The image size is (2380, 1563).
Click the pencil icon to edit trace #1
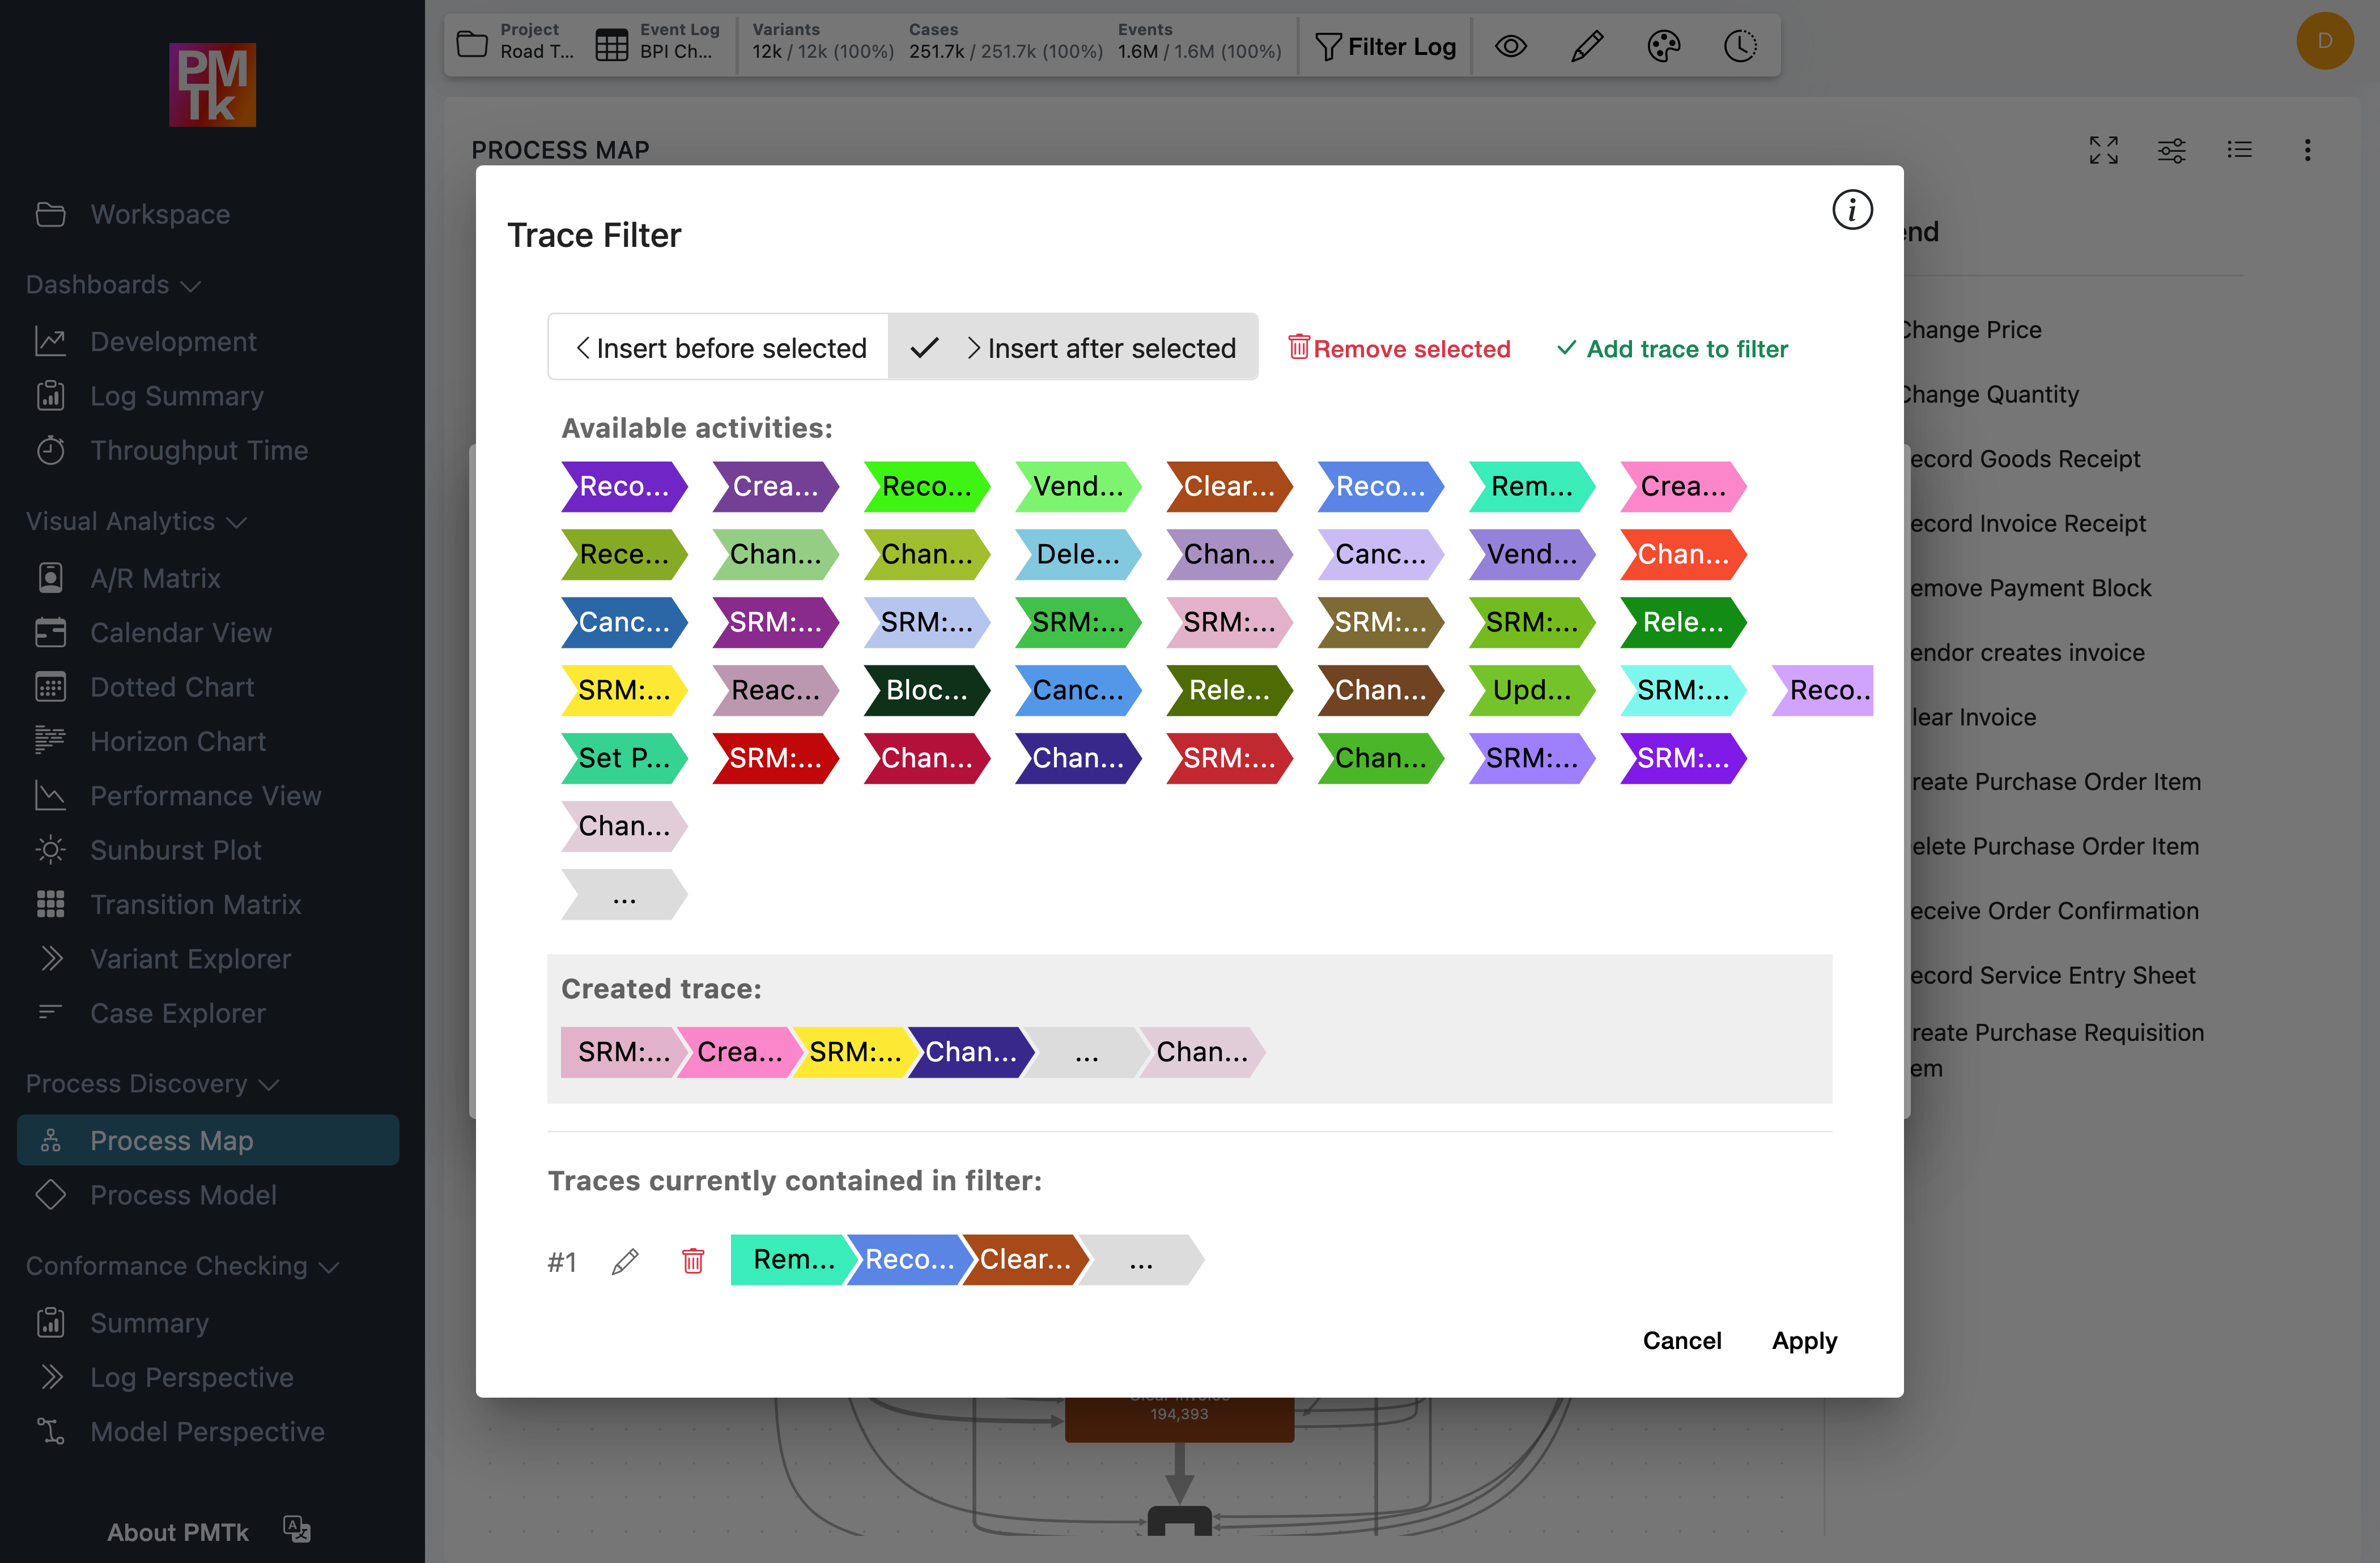[625, 1261]
